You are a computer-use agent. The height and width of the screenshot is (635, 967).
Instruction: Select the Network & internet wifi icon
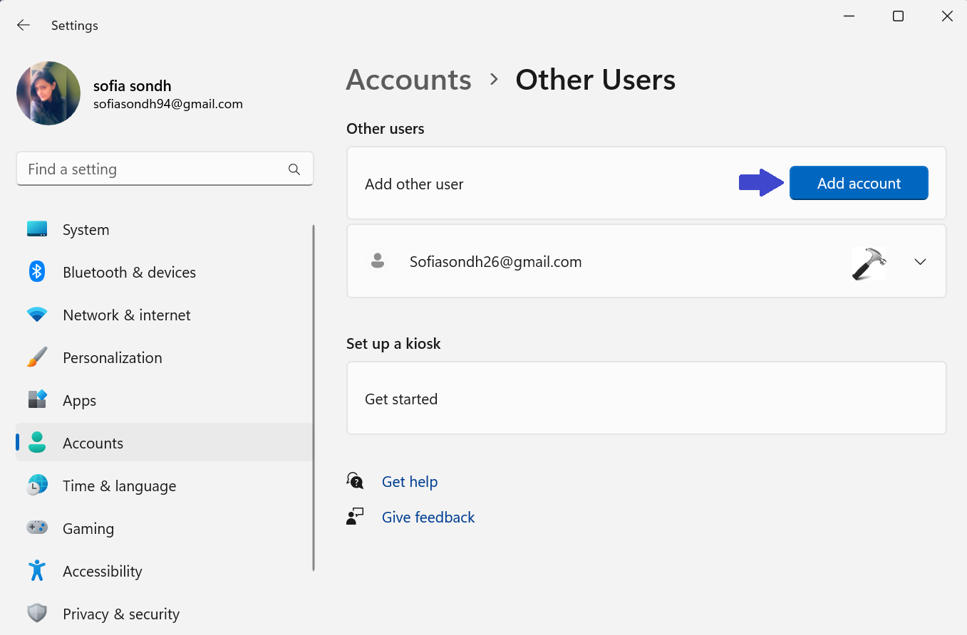coord(37,315)
